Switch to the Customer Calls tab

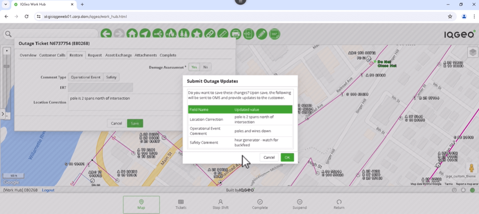pyautogui.click(x=52, y=55)
